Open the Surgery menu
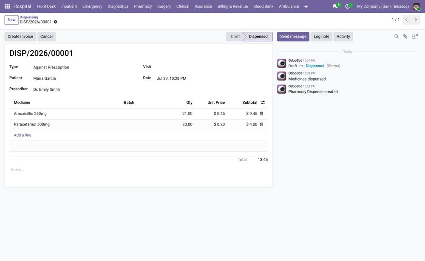The image size is (425, 261). [x=164, y=6]
